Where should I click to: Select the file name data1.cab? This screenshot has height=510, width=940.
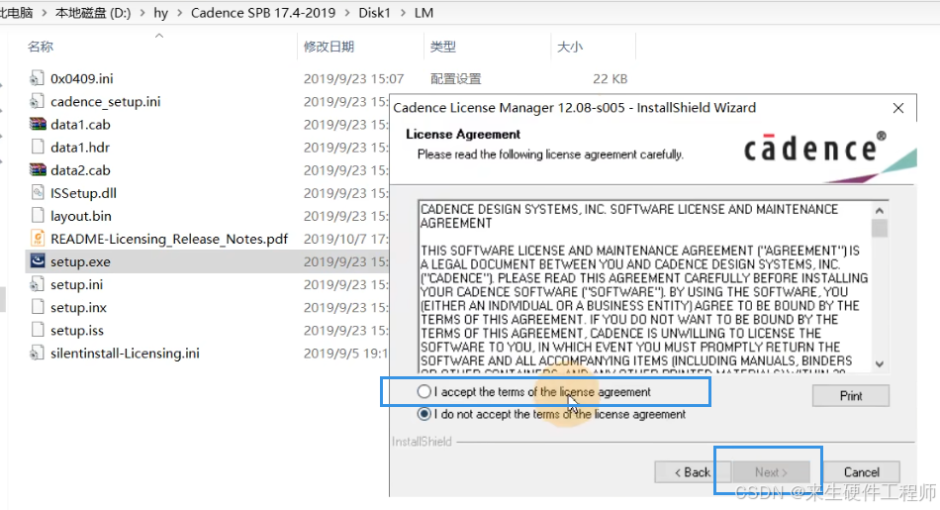tap(80, 124)
